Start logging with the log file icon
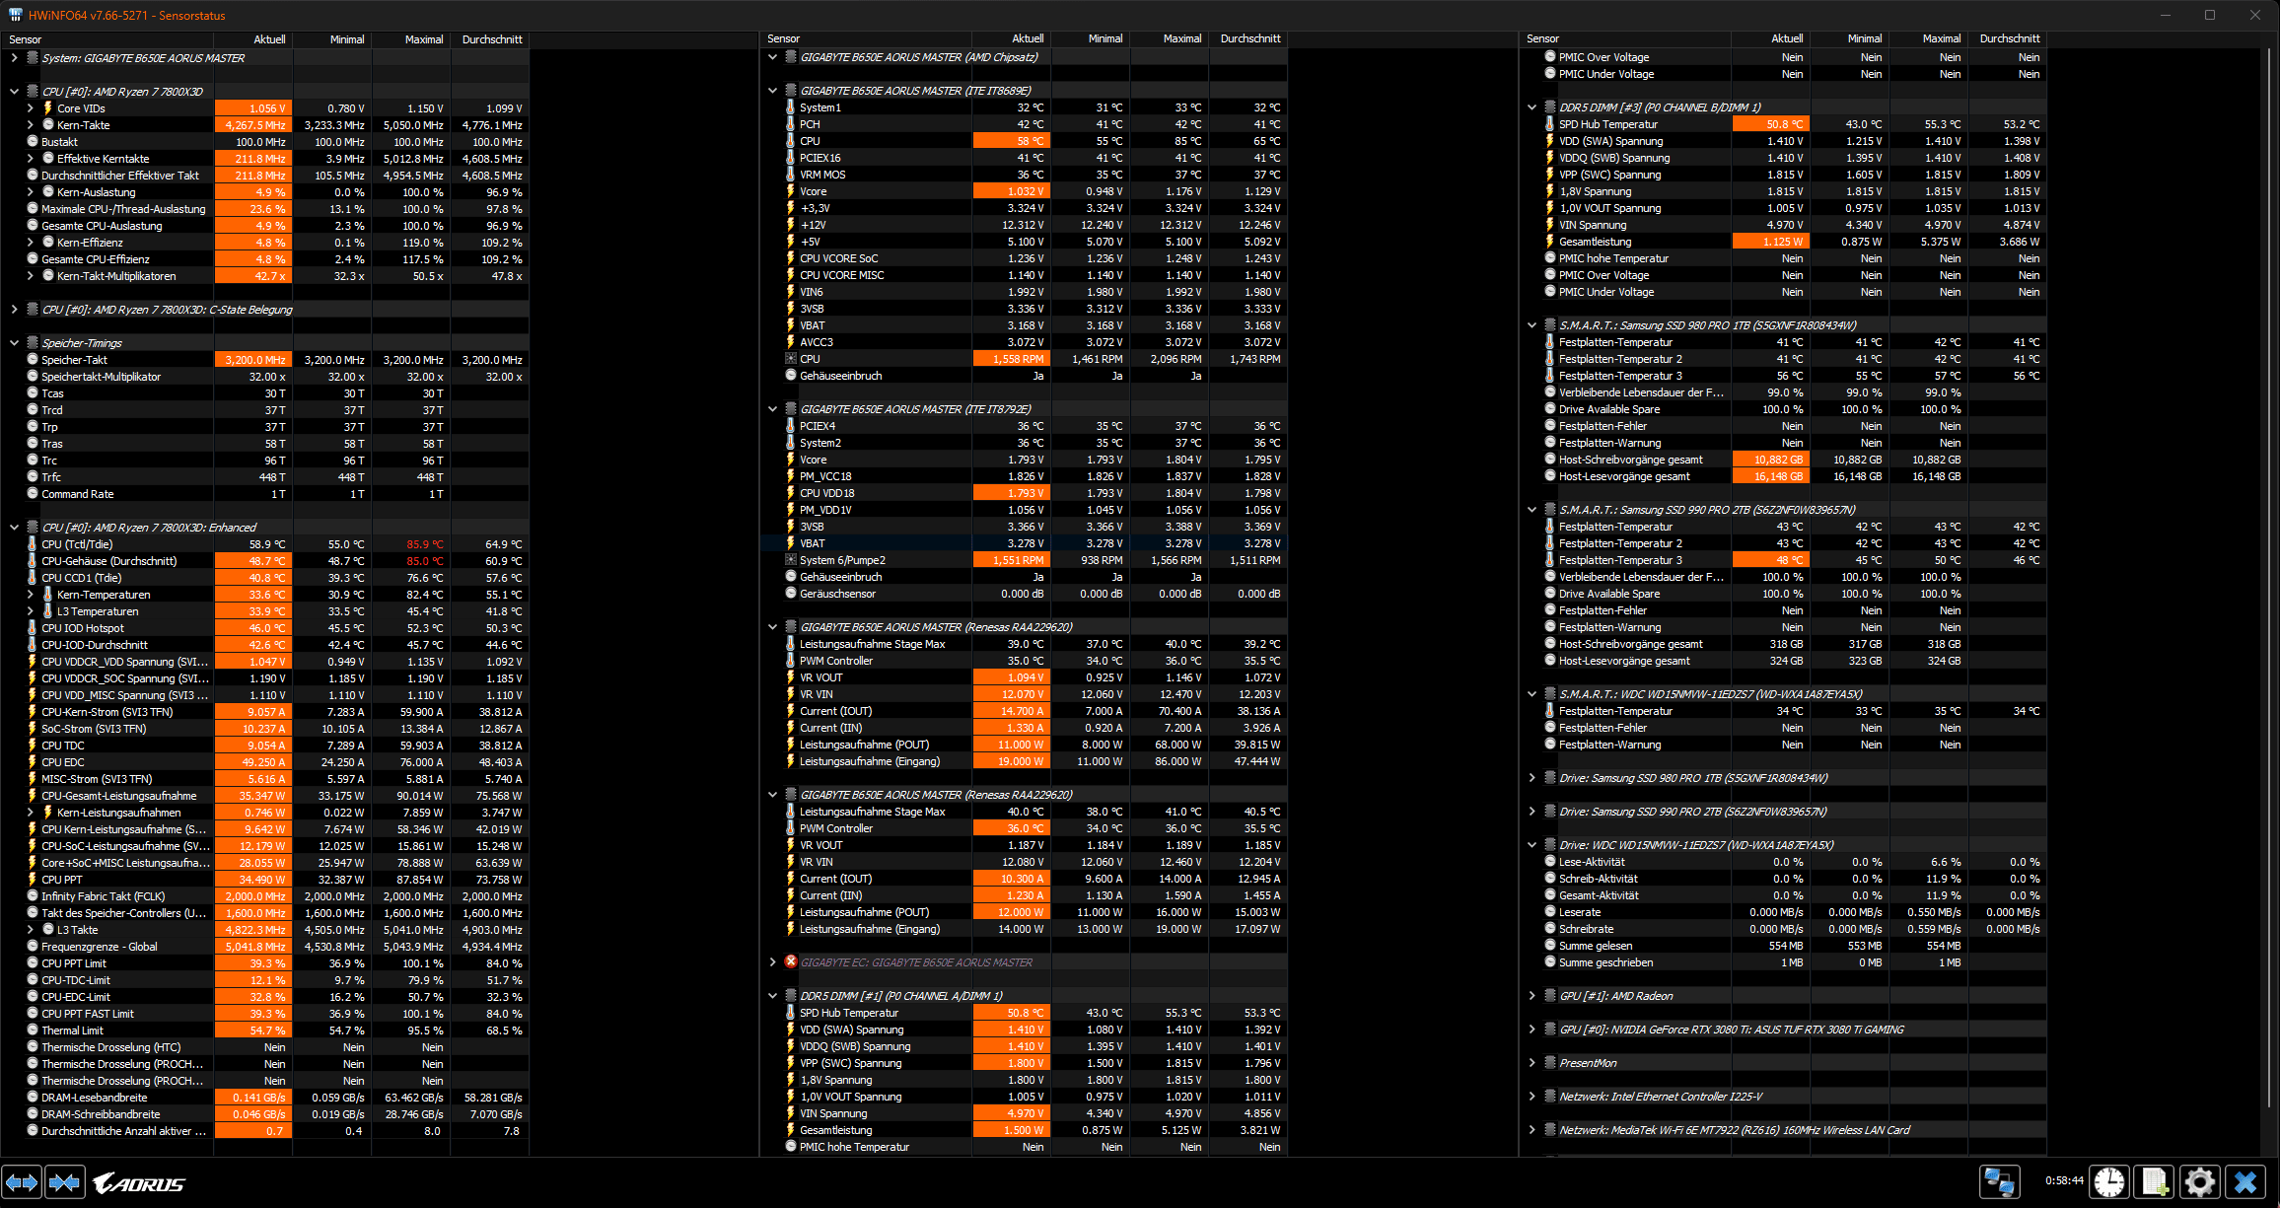The width and height of the screenshot is (2280, 1208). click(x=2155, y=1181)
